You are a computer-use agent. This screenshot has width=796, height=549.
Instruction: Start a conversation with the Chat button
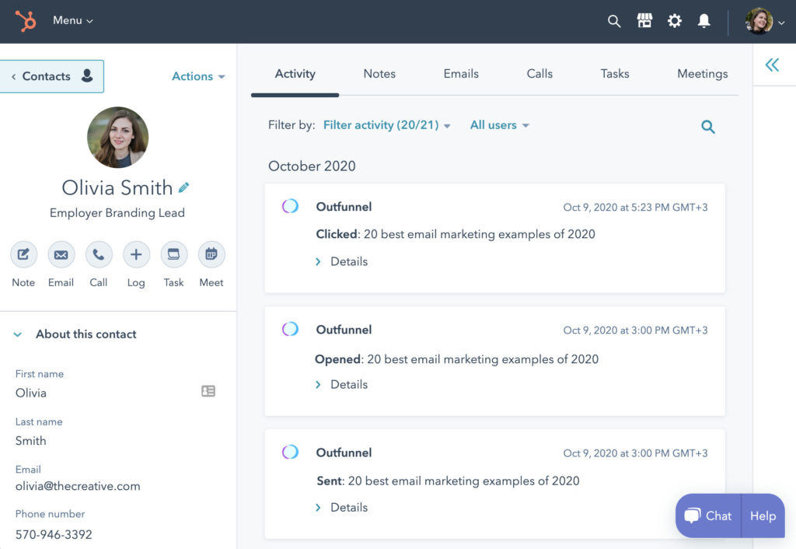coord(707,516)
